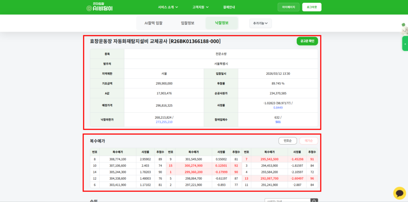408x202 pixels.
Task: Expand the green side panel arrow tab
Action: (x=405, y=44)
